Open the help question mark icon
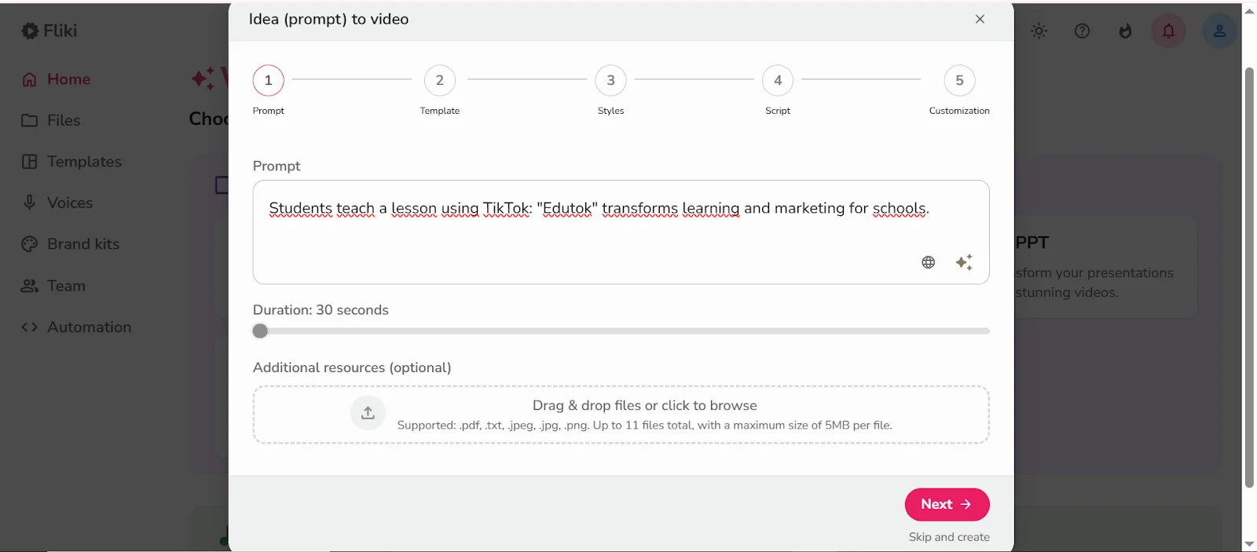This screenshot has width=1257, height=552. tap(1082, 31)
